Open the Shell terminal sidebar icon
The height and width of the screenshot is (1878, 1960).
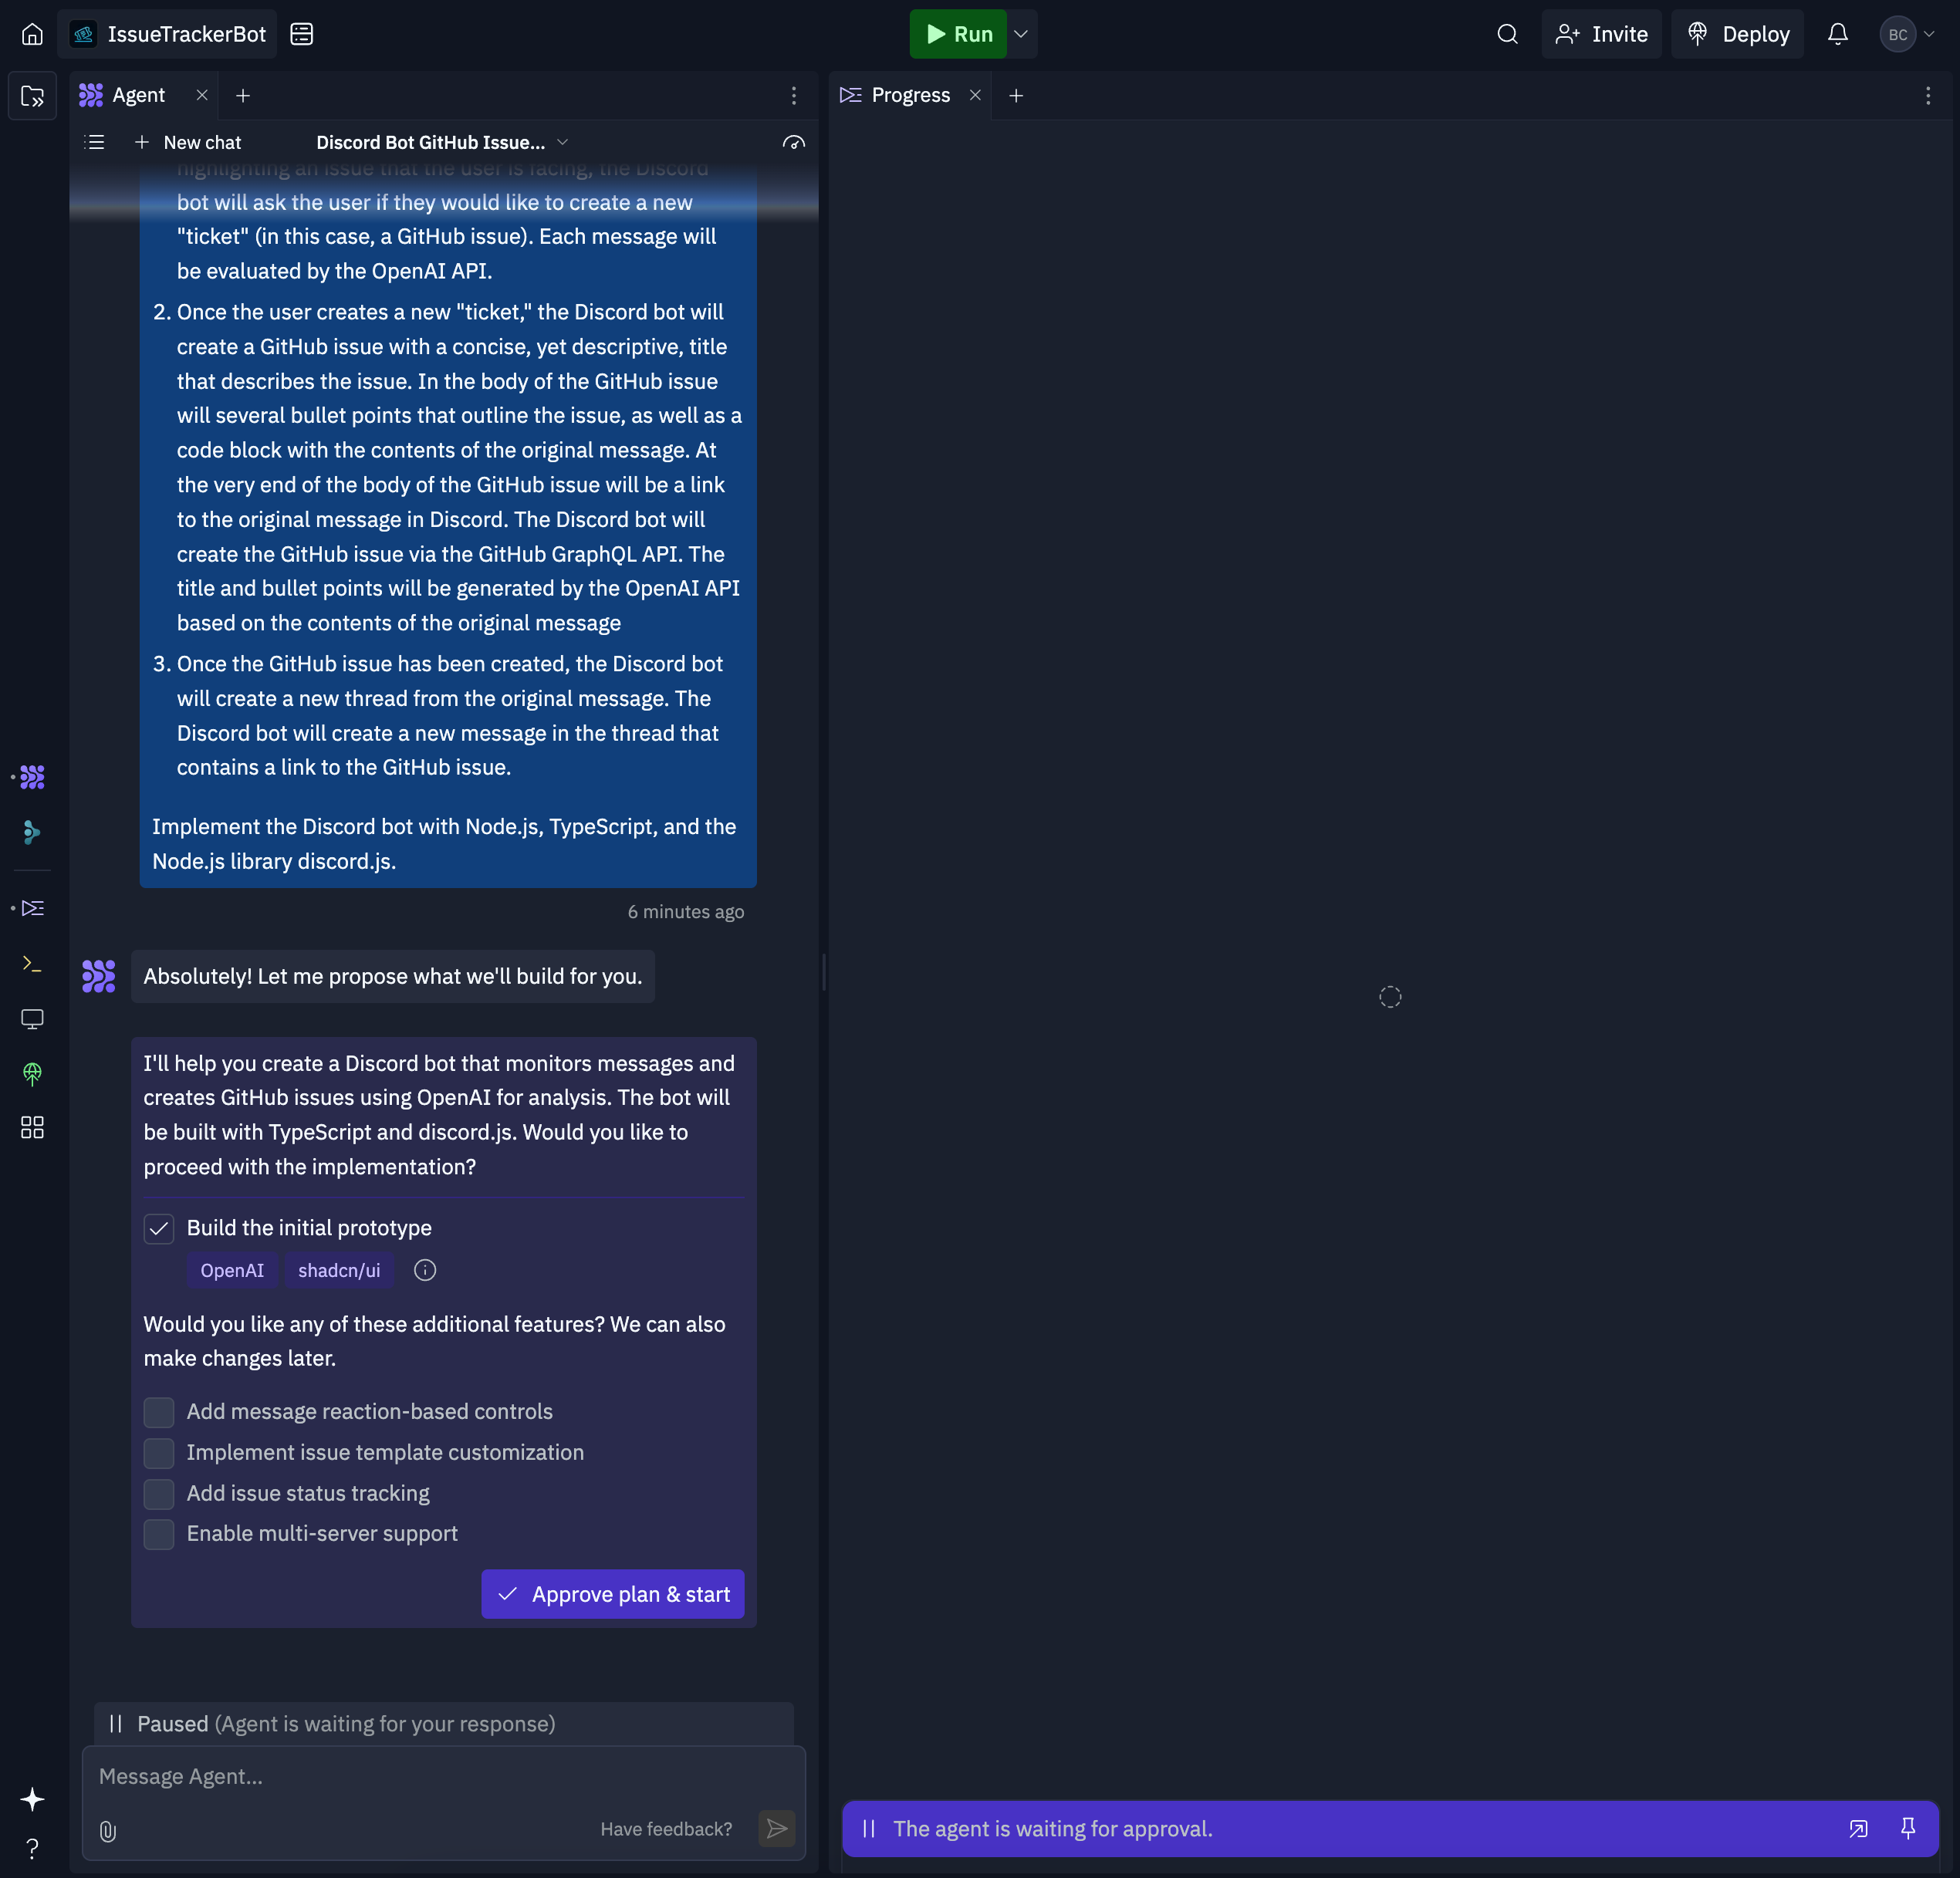coord(32,964)
